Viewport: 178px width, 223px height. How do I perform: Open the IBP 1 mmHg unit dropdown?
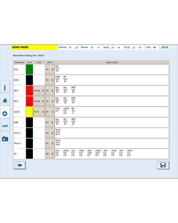click(x=39, y=90)
